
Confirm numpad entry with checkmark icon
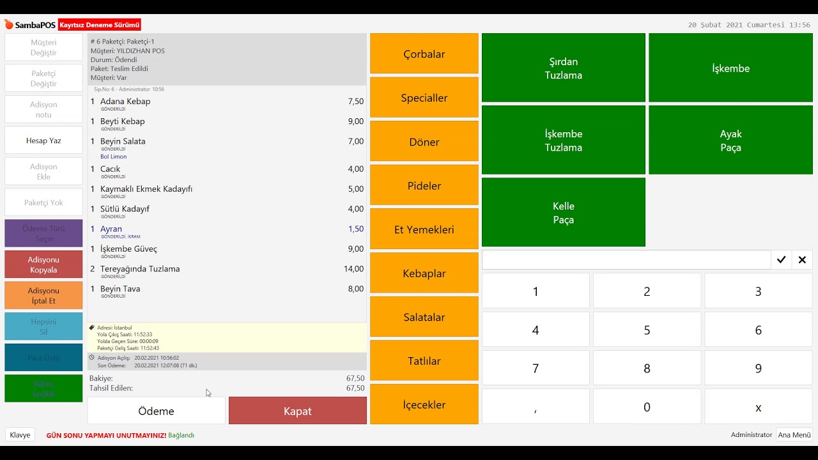[781, 260]
